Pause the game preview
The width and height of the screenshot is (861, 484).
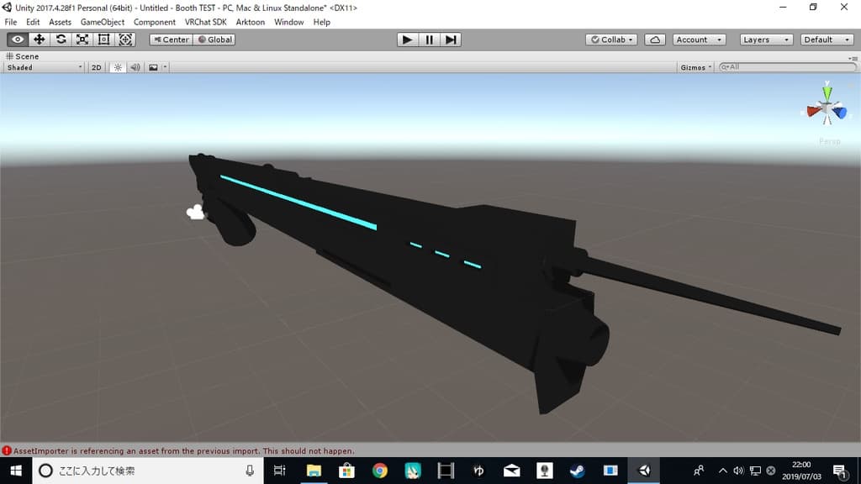(x=429, y=39)
